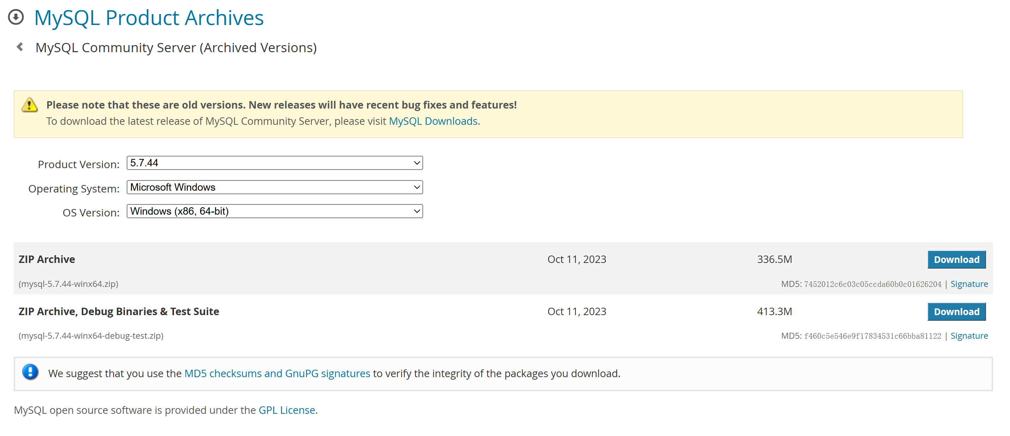Open the GPL License link
This screenshot has width=1010, height=436.
(x=287, y=410)
